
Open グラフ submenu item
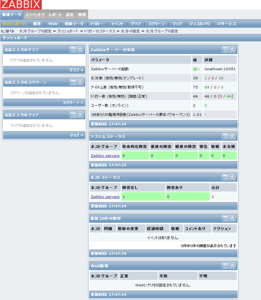[136, 24]
